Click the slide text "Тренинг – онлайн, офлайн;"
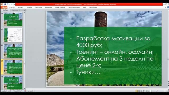The width and height of the screenshot is (169, 95). pos(115,52)
